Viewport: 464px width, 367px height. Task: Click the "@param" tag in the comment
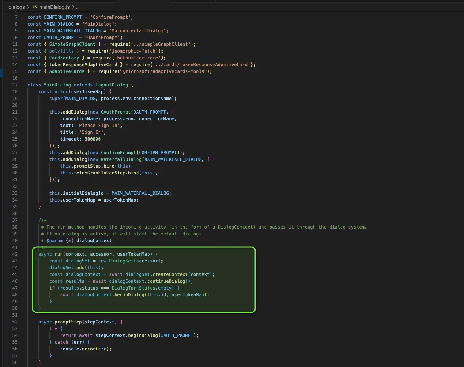coord(55,241)
